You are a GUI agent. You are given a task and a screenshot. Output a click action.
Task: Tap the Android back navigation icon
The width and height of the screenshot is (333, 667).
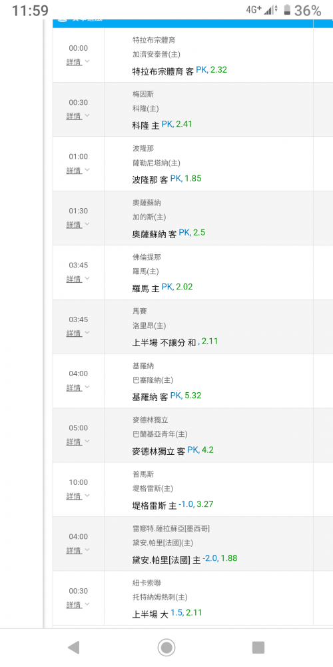74,648
